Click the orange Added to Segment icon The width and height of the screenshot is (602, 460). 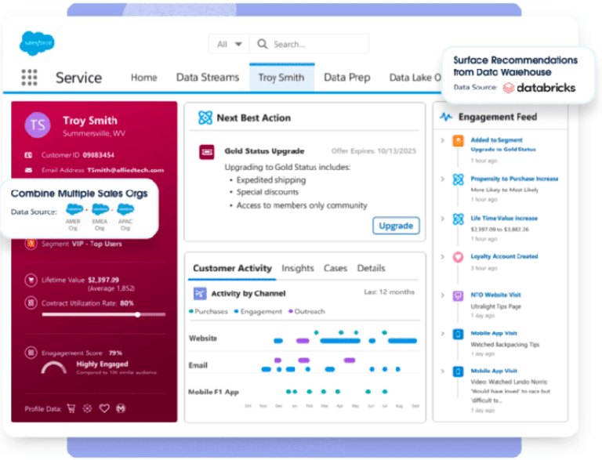point(458,141)
